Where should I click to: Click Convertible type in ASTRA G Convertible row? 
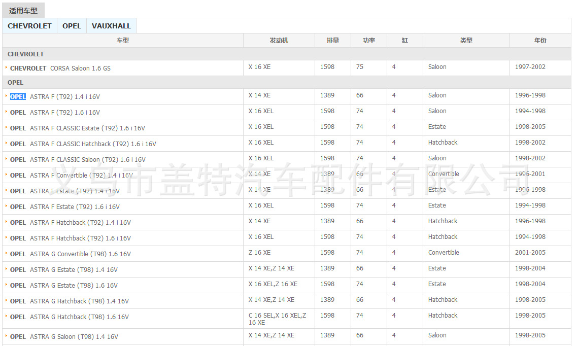pos(444,253)
